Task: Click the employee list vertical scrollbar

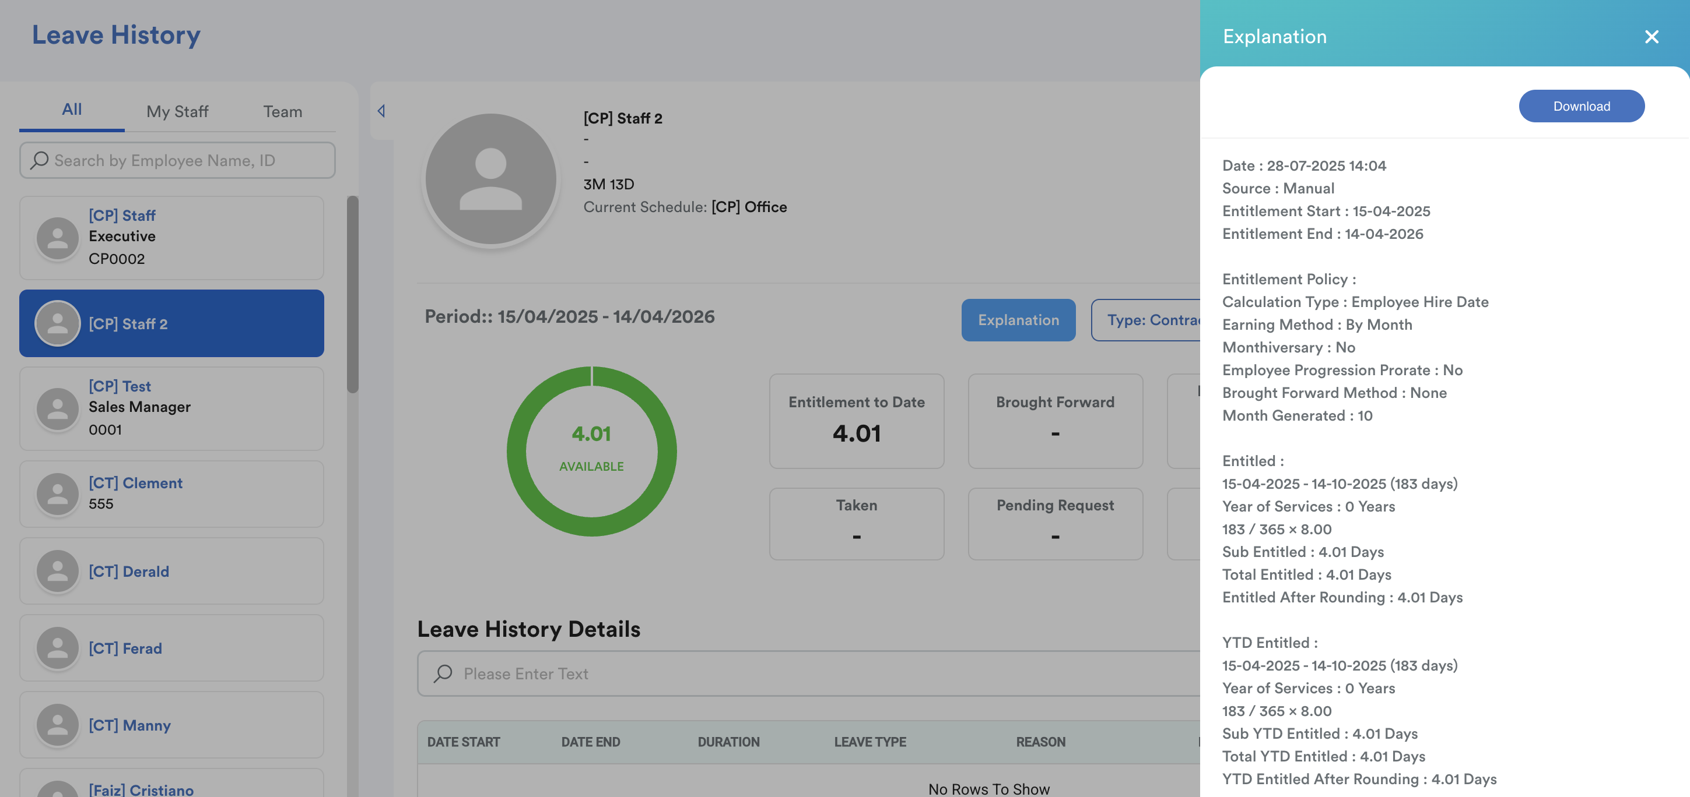Action: (353, 294)
